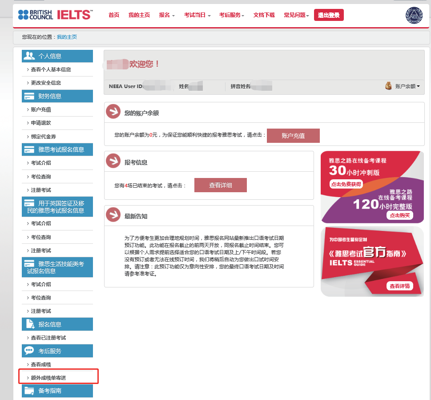Image resolution: width=431 pixels, height=400 pixels.
Task: Click 点击购买 on 120小时 banner
Action: [x=400, y=215]
